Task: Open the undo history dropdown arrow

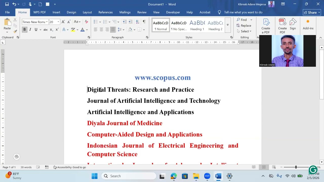Action: pos(18,4)
